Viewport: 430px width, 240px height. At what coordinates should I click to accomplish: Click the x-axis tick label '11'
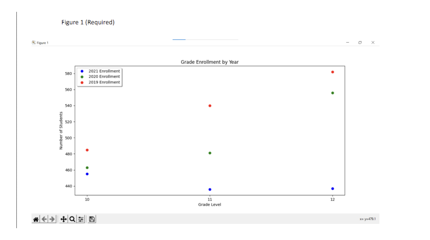point(210,199)
